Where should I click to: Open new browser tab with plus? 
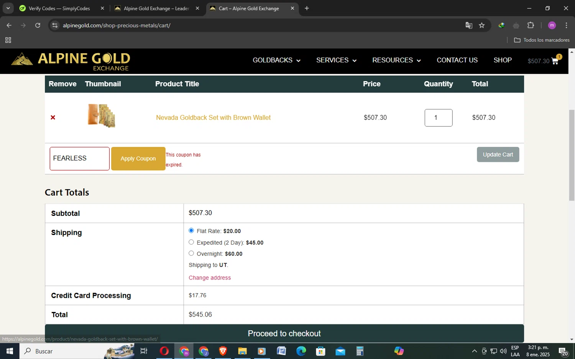point(307,8)
